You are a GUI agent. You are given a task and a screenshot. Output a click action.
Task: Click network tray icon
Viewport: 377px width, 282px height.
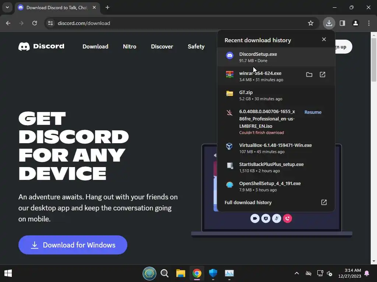pos(320,273)
